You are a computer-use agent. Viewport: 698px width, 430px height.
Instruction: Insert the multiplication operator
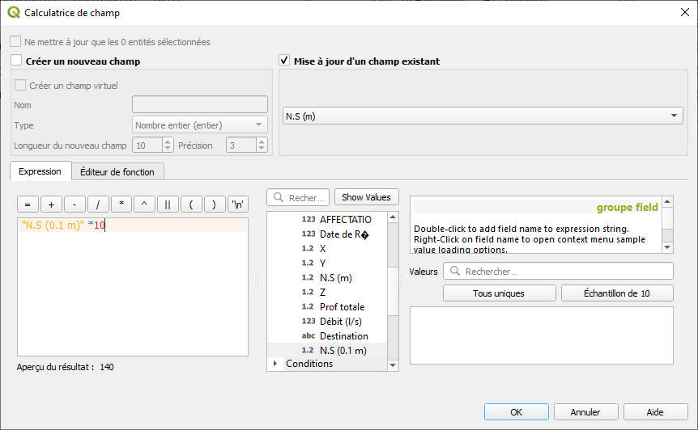coord(121,204)
